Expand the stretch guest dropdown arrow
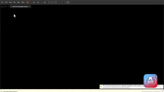 pyautogui.click(x=70, y=2)
